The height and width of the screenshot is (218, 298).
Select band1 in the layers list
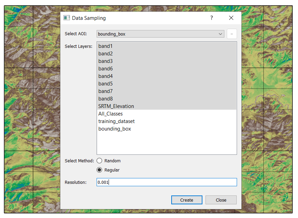pyautogui.click(x=105, y=46)
